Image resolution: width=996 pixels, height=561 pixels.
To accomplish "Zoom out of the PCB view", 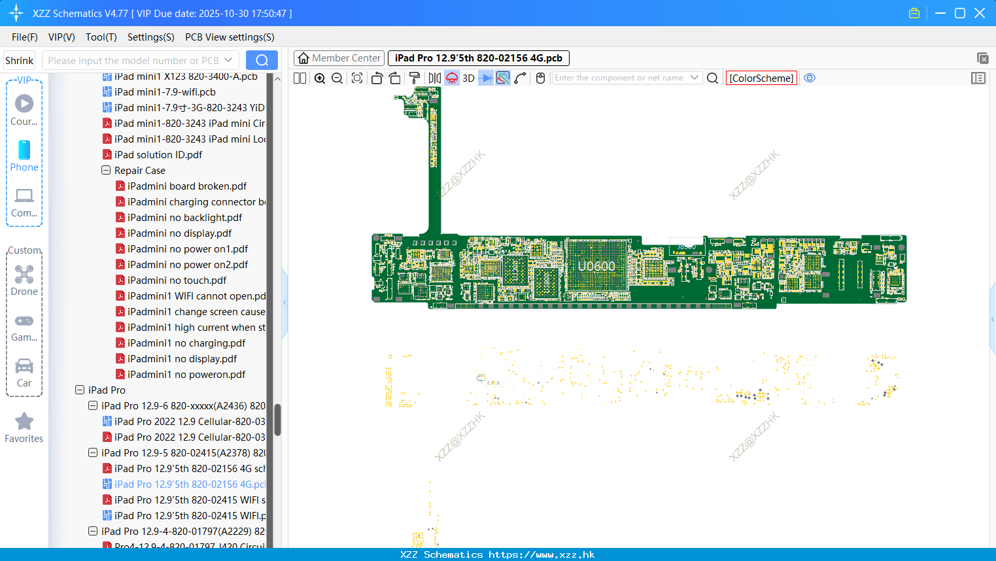I will 337,78.
